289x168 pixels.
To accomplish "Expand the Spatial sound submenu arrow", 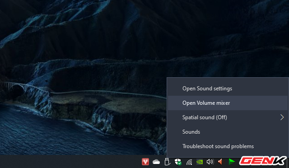I will (x=282, y=117).
